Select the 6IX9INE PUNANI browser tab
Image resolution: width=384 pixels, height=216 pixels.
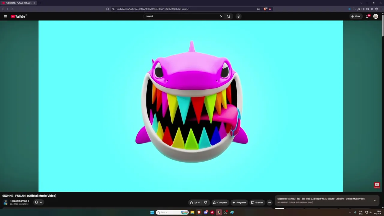(x=19, y=3)
